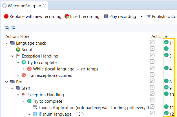177x117 pixels.
Task: Click the Expand All plus icon
Action: tap(7, 28)
